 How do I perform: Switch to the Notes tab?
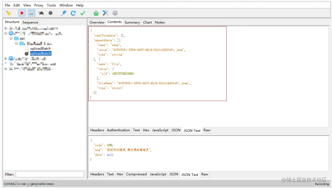160,22
